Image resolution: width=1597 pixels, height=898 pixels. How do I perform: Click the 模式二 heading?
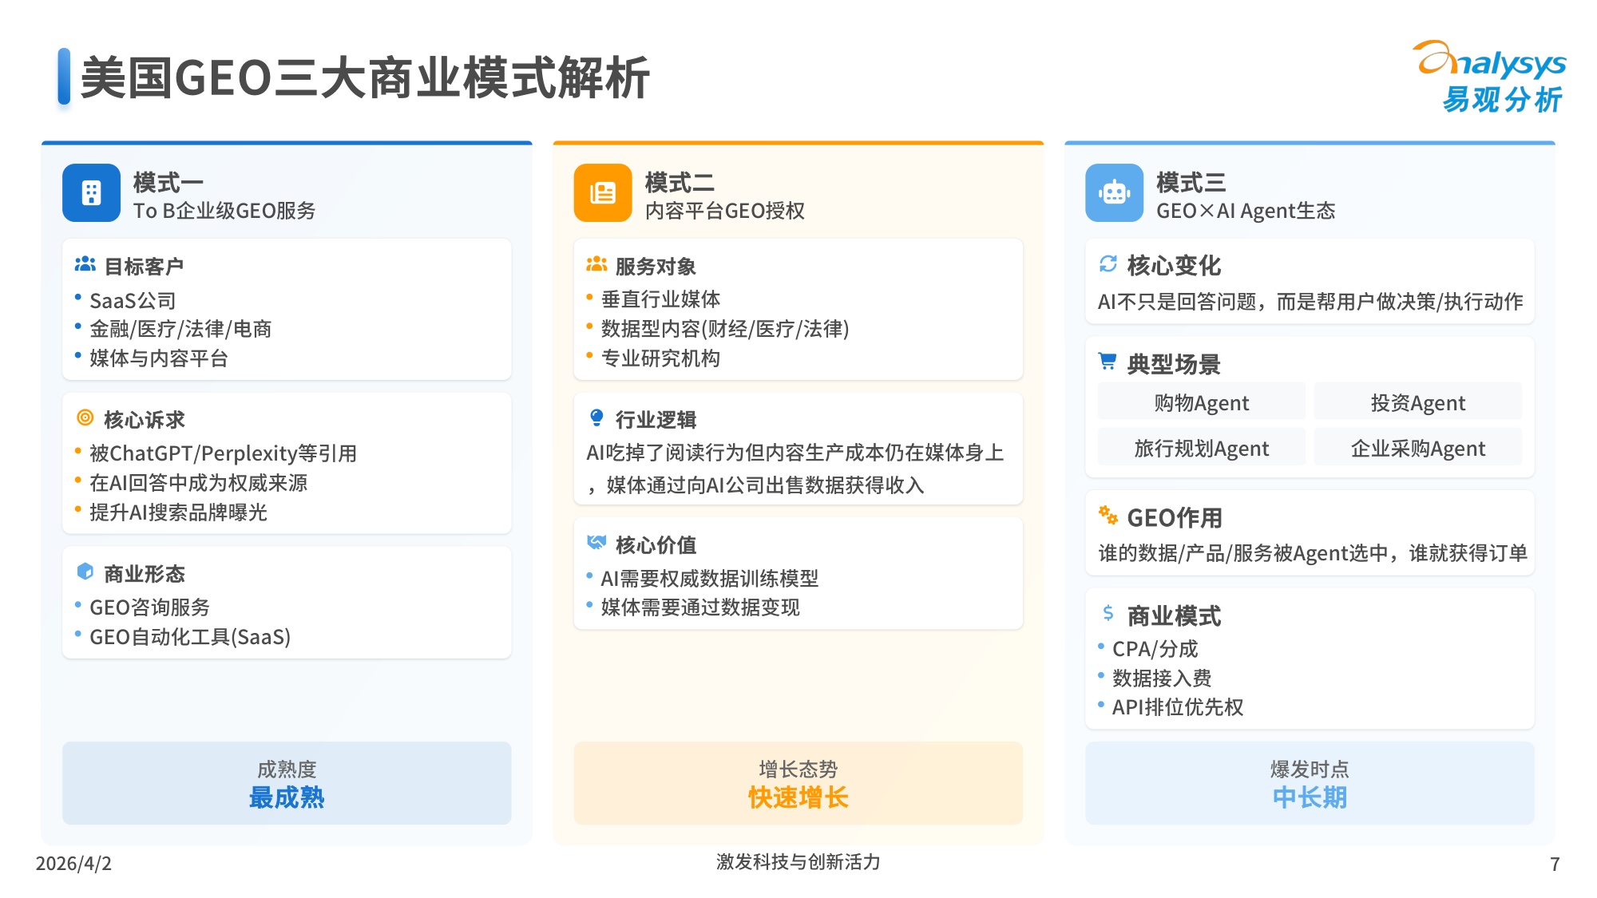coord(680,182)
